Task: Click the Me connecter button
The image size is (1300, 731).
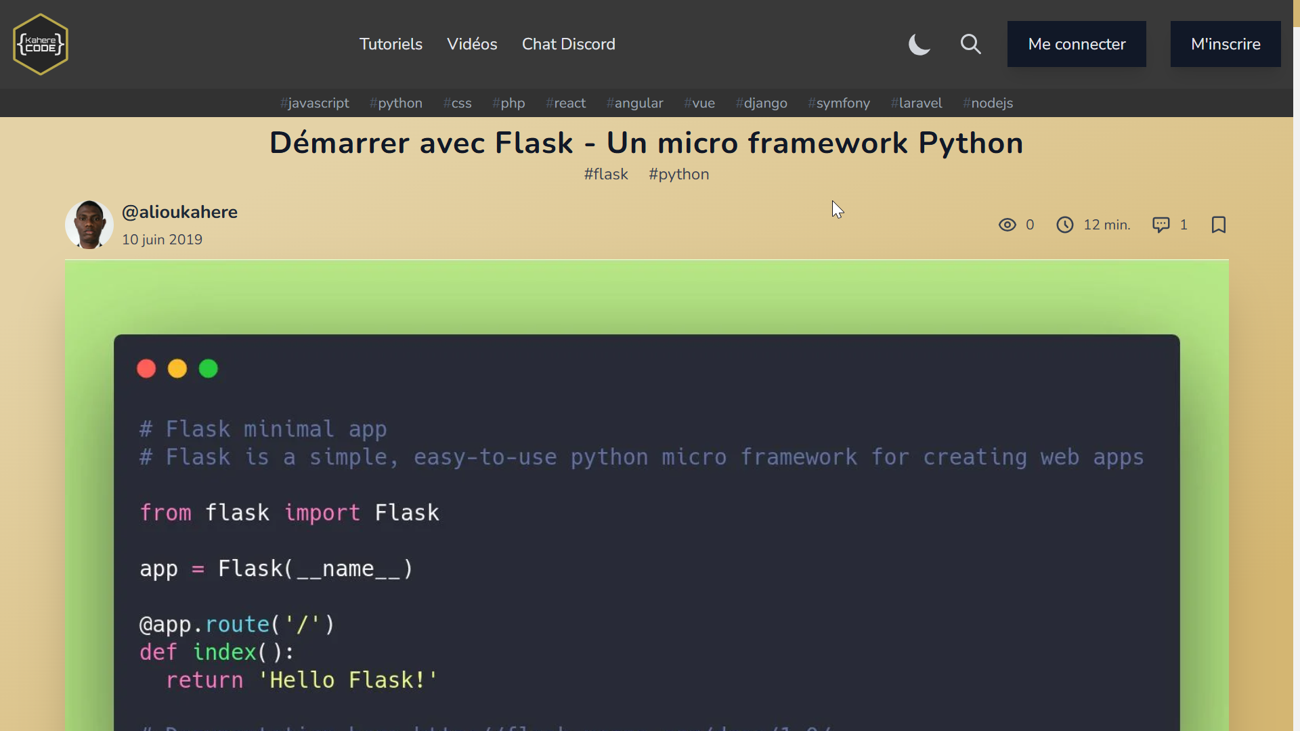Action: tap(1077, 44)
